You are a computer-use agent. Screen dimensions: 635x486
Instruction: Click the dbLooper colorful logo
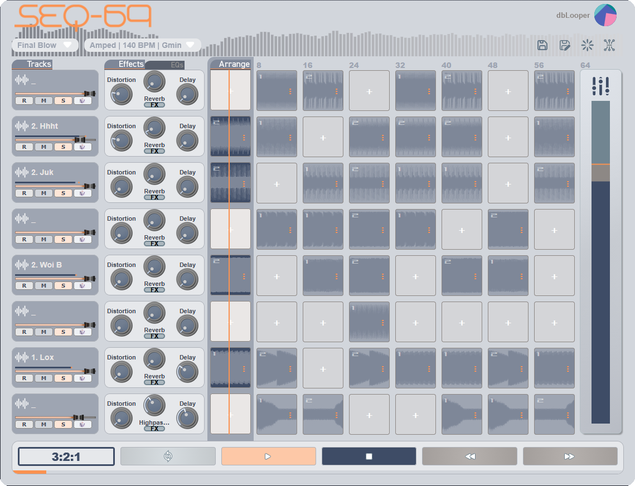click(605, 16)
